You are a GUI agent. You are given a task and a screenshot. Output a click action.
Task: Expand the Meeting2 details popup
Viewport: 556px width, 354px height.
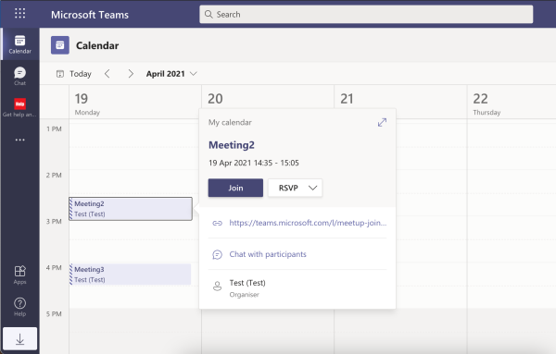(x=382, y=122)
